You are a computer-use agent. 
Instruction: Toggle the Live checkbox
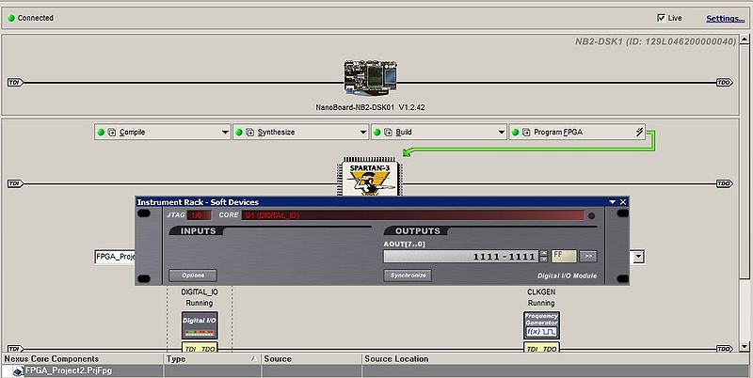[661, 18]
